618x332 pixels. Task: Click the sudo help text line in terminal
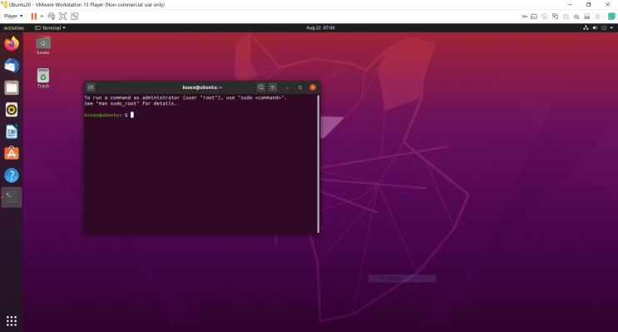pos(185,98)
